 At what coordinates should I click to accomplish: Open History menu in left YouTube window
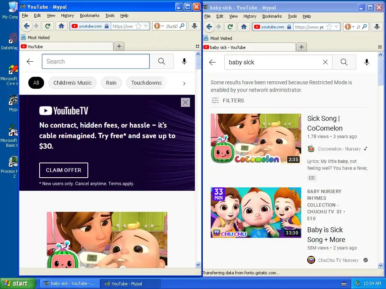(x=67, y=15)
